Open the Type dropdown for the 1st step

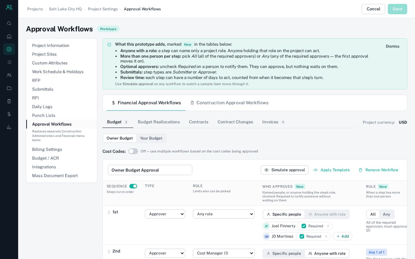pyautogui.click(x=165, y=214)
